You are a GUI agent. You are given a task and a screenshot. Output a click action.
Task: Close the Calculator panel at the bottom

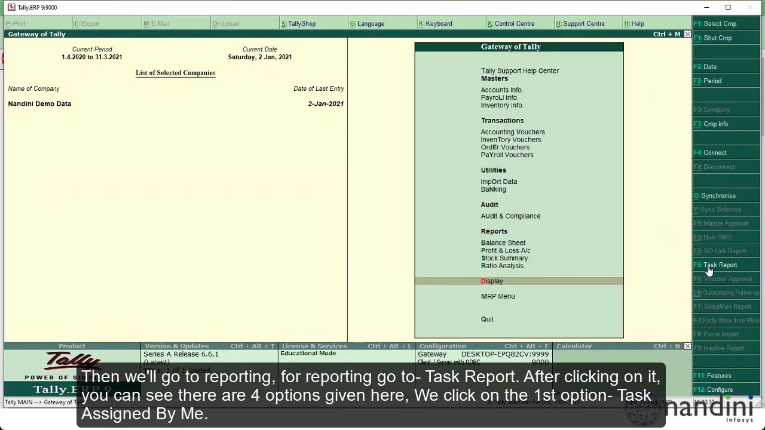pyautogui.click(x=687, y=346)
